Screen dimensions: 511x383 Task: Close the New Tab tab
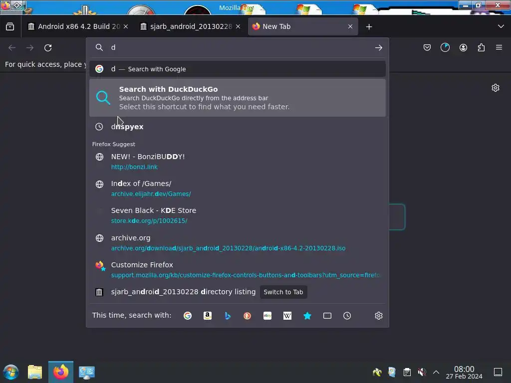[x=350, y=26]
